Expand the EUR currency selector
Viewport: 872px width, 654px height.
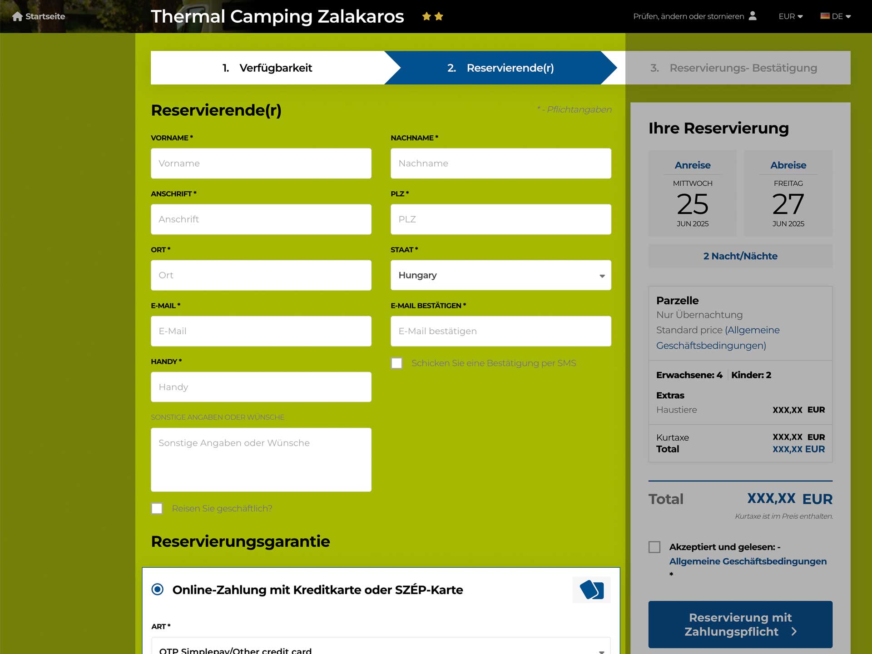[x=790, y=16]
